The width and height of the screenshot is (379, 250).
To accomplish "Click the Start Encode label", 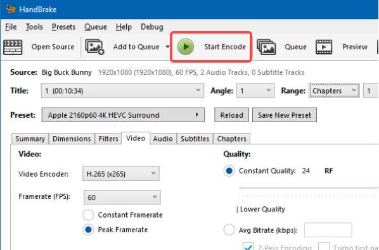I will 225,47.
